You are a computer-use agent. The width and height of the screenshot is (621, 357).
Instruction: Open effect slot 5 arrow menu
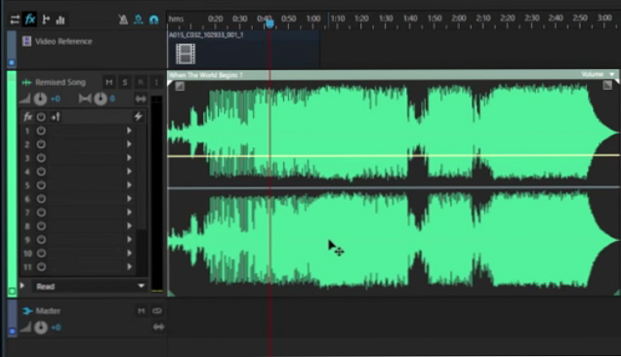(129, 184)
